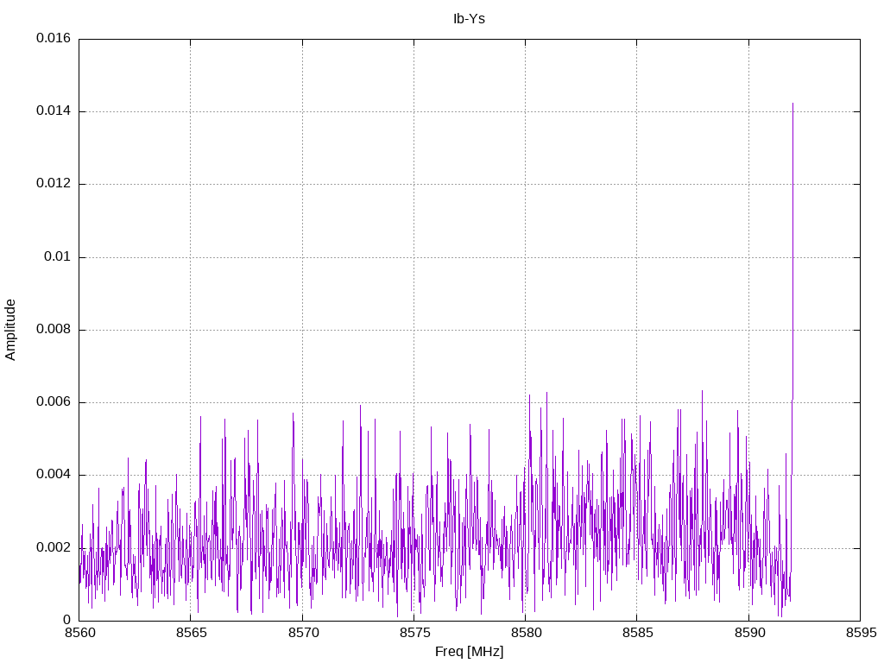
Task: Select the 0.01 y-axis tick label
Action: point(57,257)
